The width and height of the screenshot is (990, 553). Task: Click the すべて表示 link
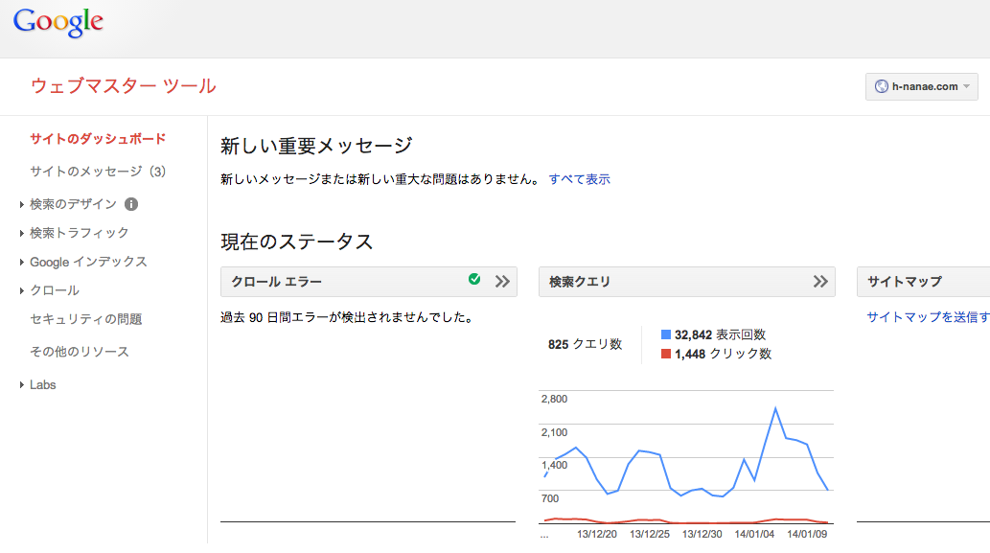pyautogui.click(x=580, y=179)
